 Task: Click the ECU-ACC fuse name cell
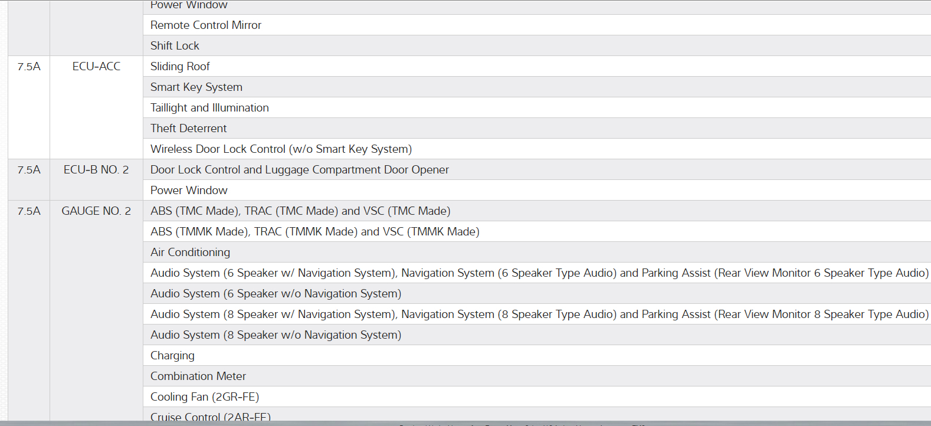pyautogui.click(x=96, y=67)
